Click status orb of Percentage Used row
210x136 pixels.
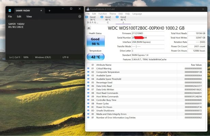point(88,82)
